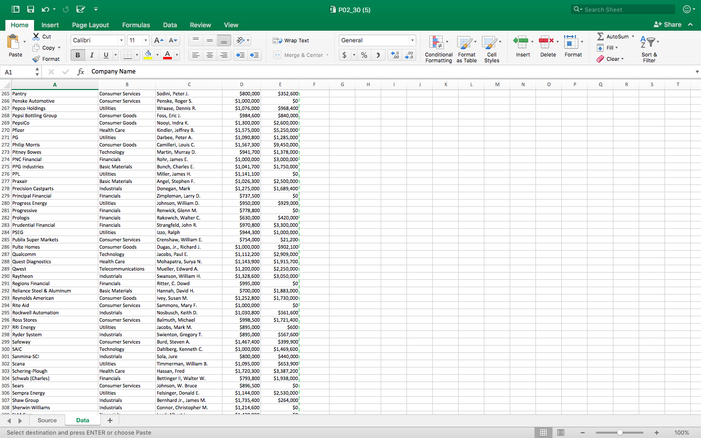Open the Review tab
The image size is (701, 438).
point(200,25)
